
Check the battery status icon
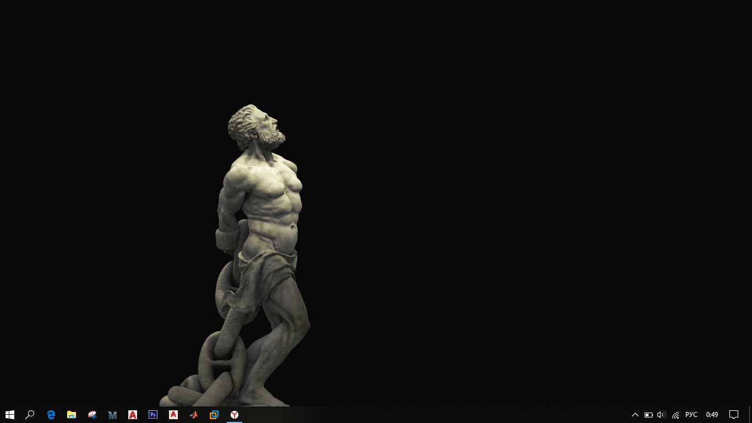649,415
